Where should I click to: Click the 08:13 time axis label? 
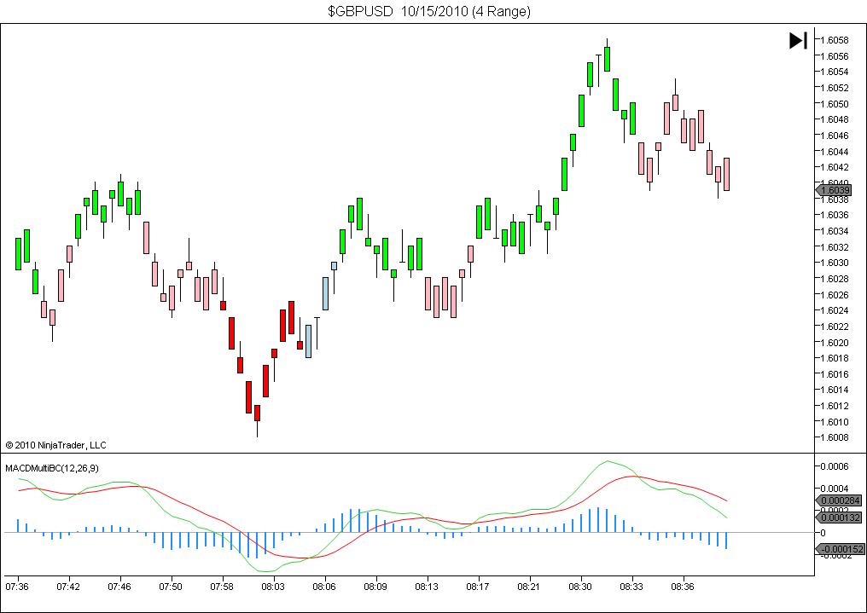(427, 587)
